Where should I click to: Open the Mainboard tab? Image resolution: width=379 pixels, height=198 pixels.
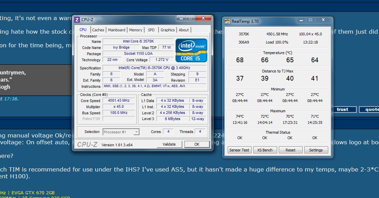(117, 30)
